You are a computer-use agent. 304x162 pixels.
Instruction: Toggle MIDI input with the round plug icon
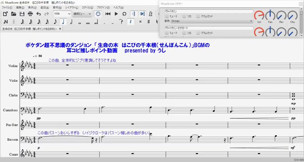[x=98, y=14]
